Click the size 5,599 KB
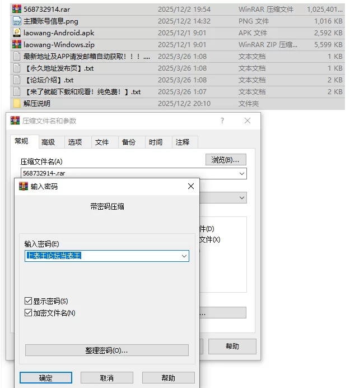The height and width of the screenshot is (388, 350). 328,45
